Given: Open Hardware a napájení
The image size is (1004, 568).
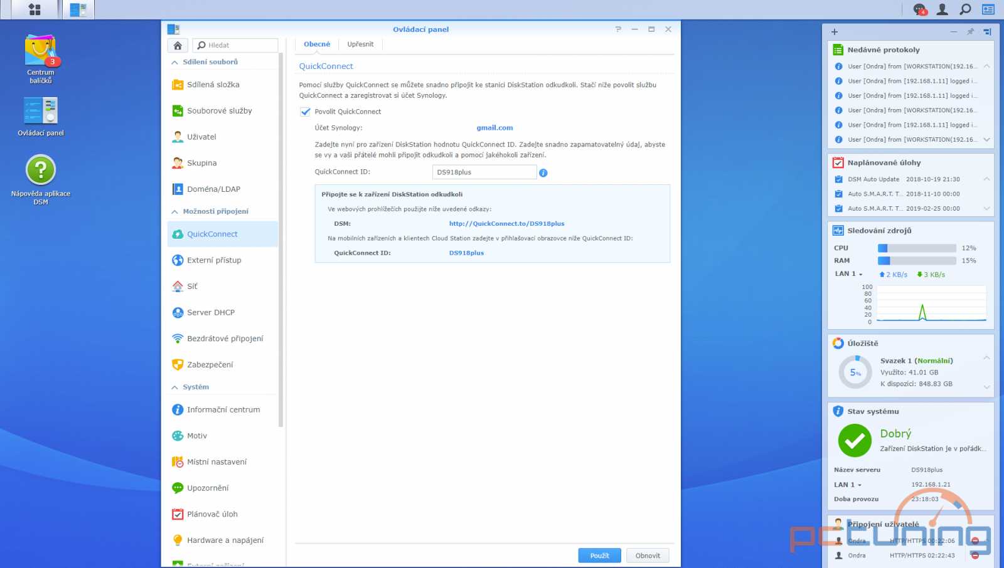Looking at the screenshot, I should 223,540.
